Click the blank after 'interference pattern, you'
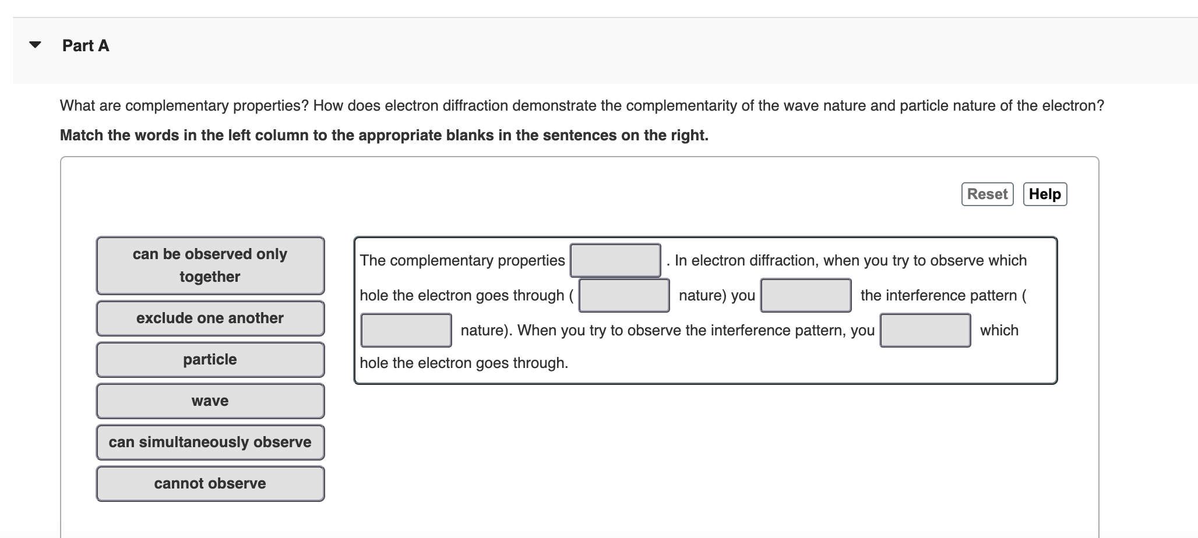The width and height of the screenshot is (1198, 538). pos(925,330)
